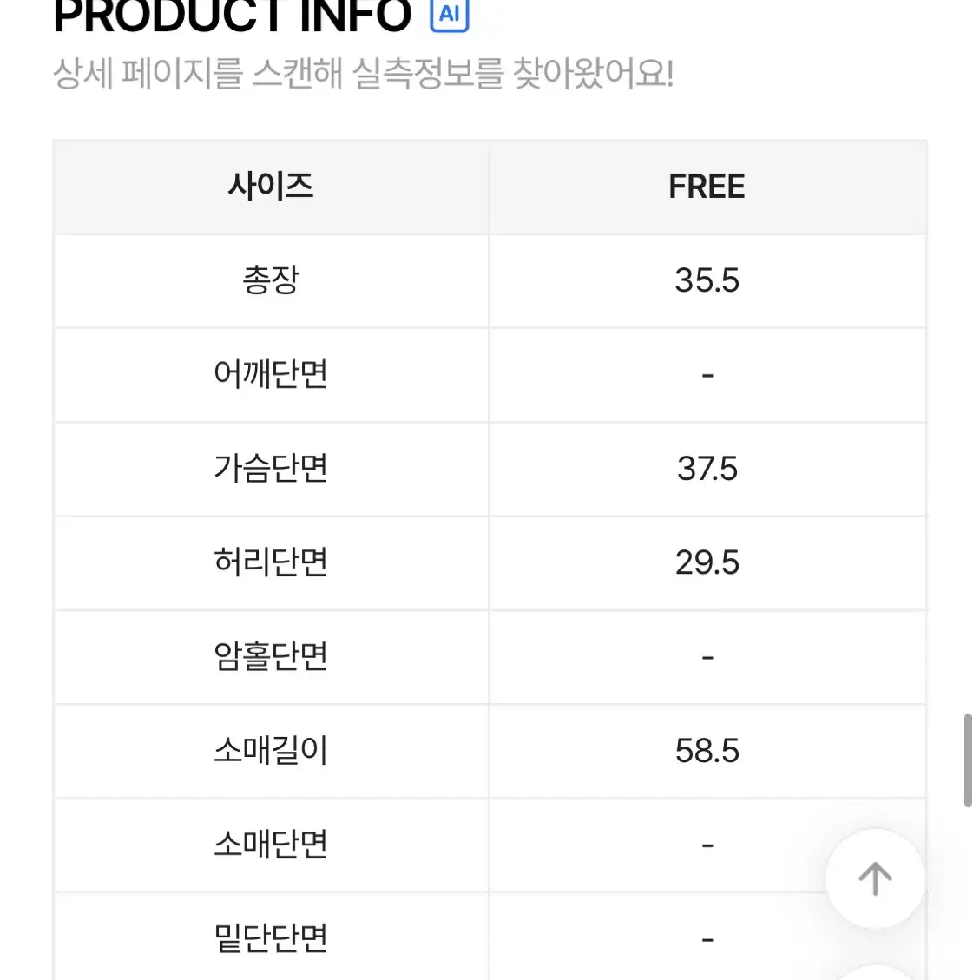Screen dimensions: 980x980
Task: Select the 총장 row label
Action: [x=271, y=280]
